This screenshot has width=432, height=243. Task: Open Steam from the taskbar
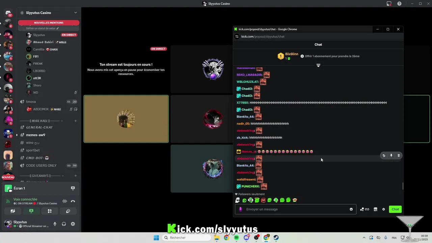[276, 238]
